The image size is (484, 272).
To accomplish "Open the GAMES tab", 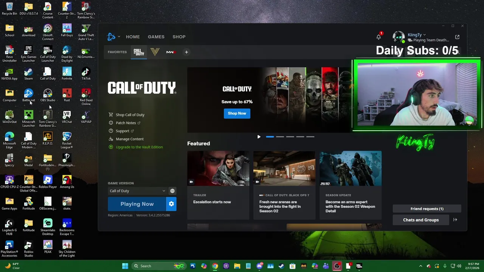I will pyautogui.click(x=156, y=37).
